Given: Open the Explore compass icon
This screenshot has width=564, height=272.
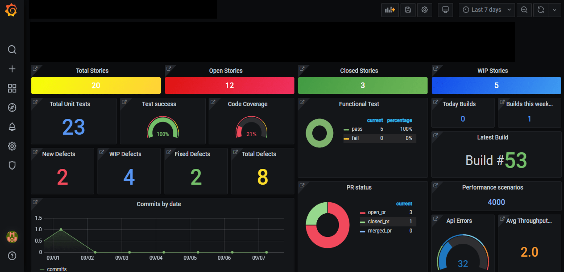Looking at the screenshot, I should click(x=12, y=108).
